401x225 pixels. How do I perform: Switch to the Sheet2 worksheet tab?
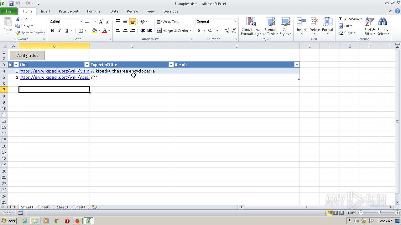[x=45, y=207]
